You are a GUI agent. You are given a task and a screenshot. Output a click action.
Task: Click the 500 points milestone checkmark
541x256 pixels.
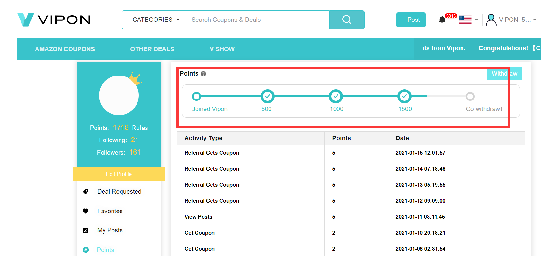[x=267, y=96]
